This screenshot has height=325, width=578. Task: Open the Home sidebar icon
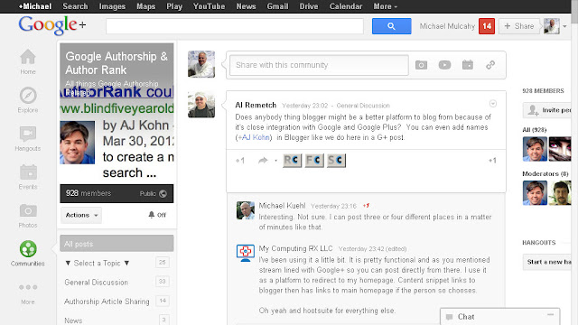28,57
